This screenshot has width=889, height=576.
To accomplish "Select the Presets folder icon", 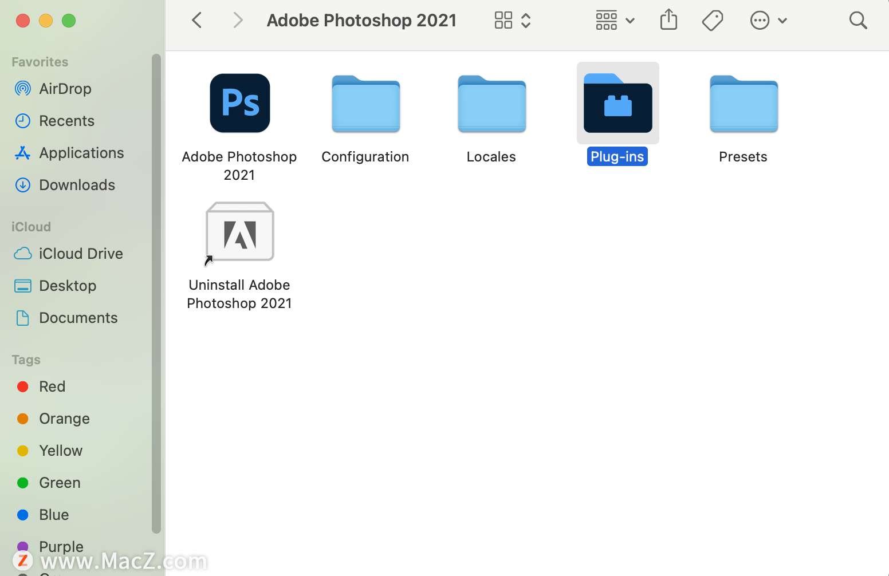I will pos(744,104).
